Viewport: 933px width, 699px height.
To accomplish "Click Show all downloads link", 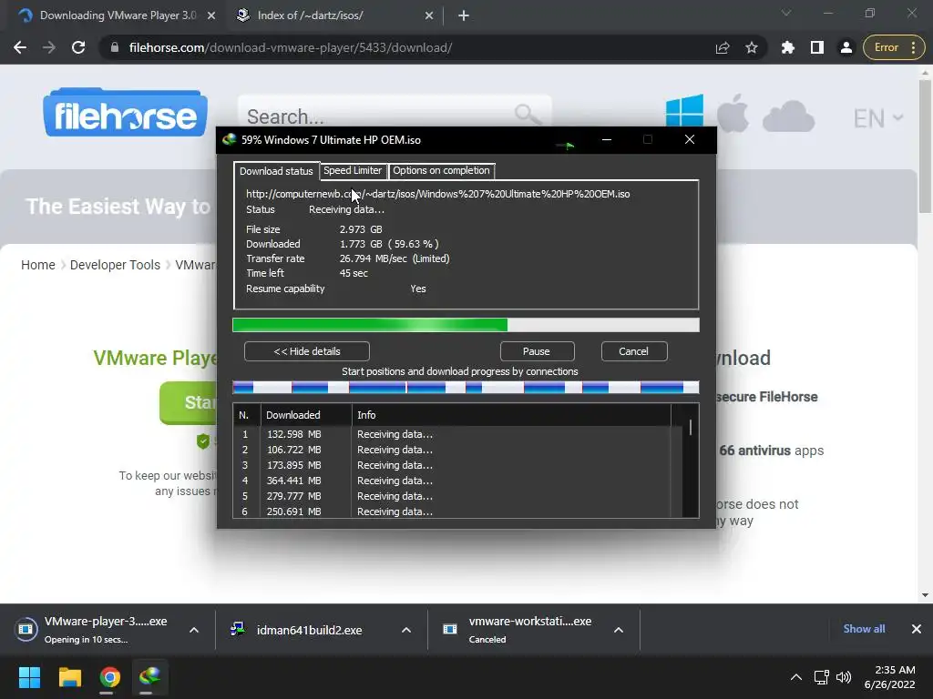I will tap(864, 629).
